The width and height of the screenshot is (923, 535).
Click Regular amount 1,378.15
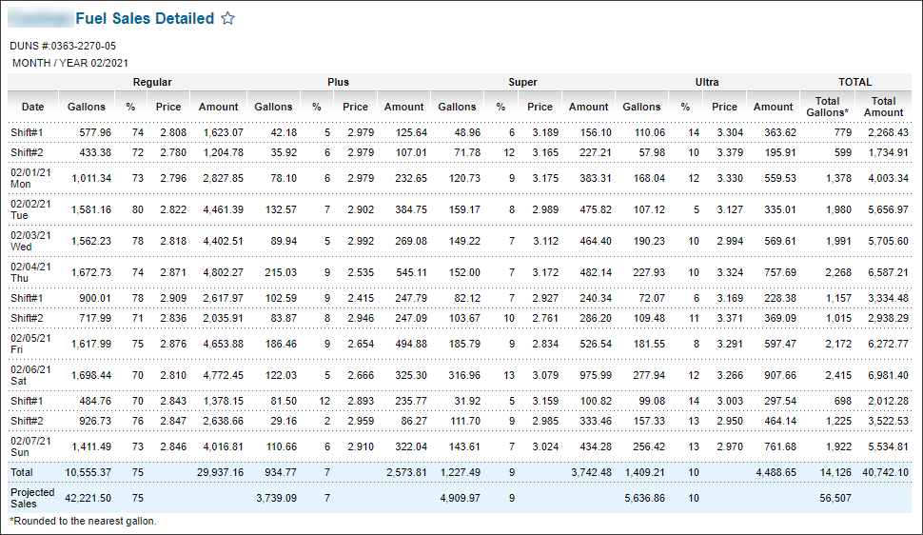click(x=223, y=401)
